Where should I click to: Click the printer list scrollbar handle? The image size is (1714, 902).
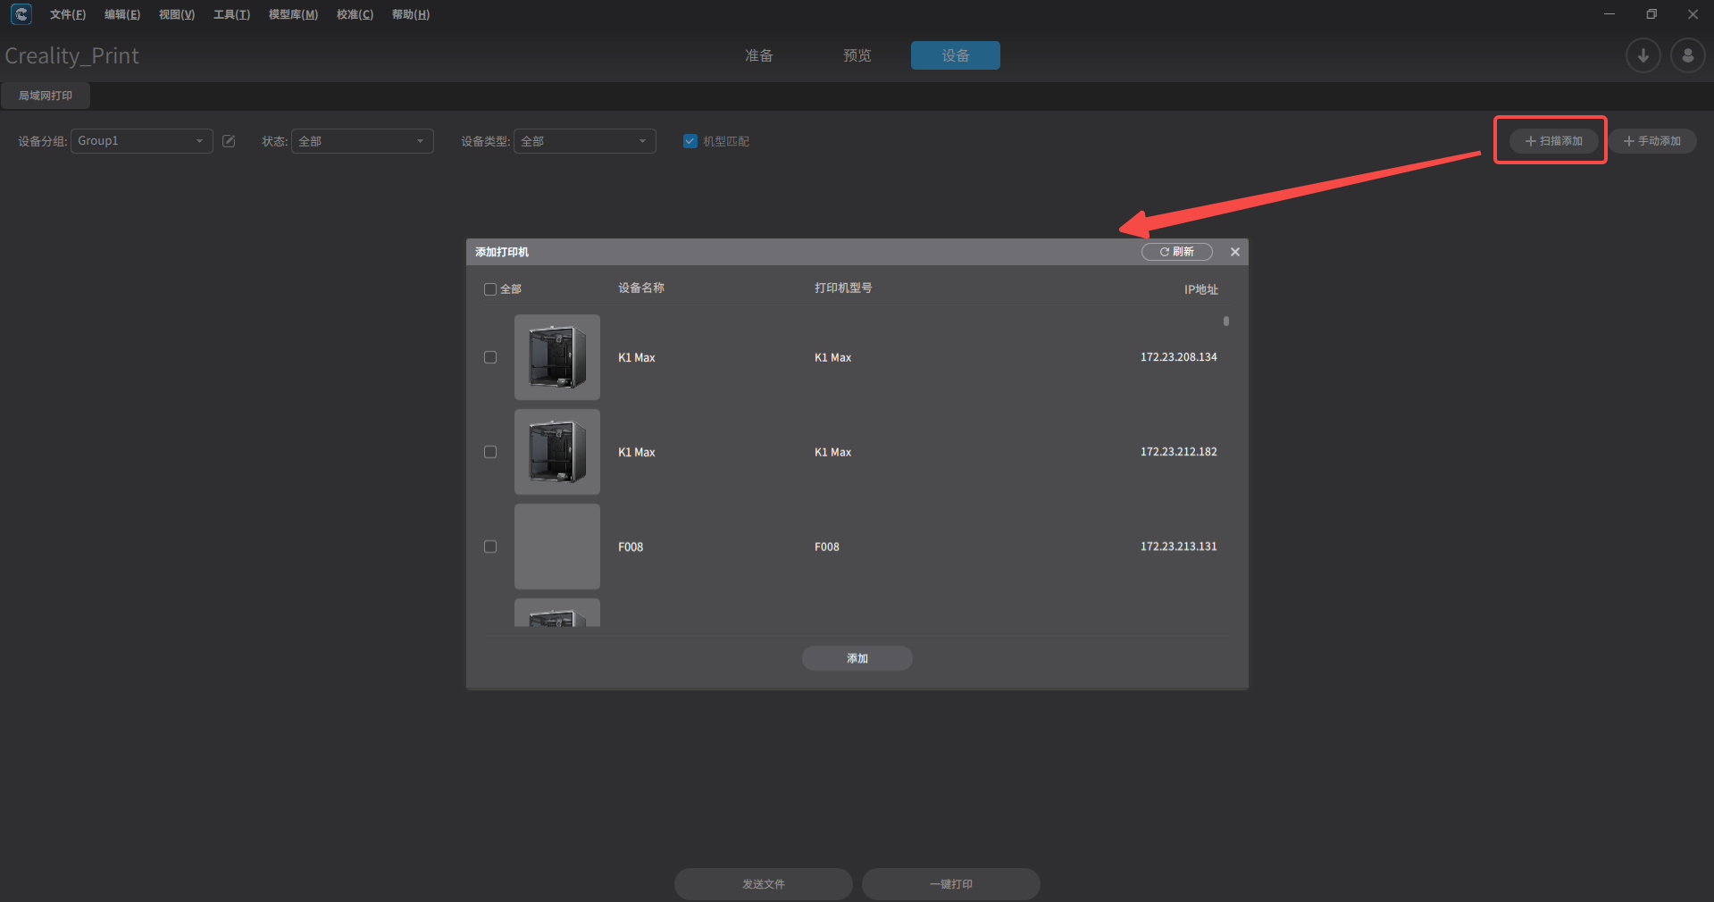pyautogui.click(x=1226, y=321)
